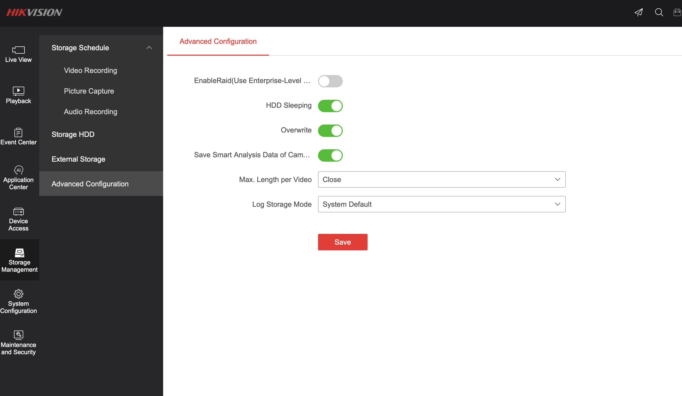Select Video Recording menu item
Image resolution: width=682 pixels, height=396 pixels.
(90, 71)
